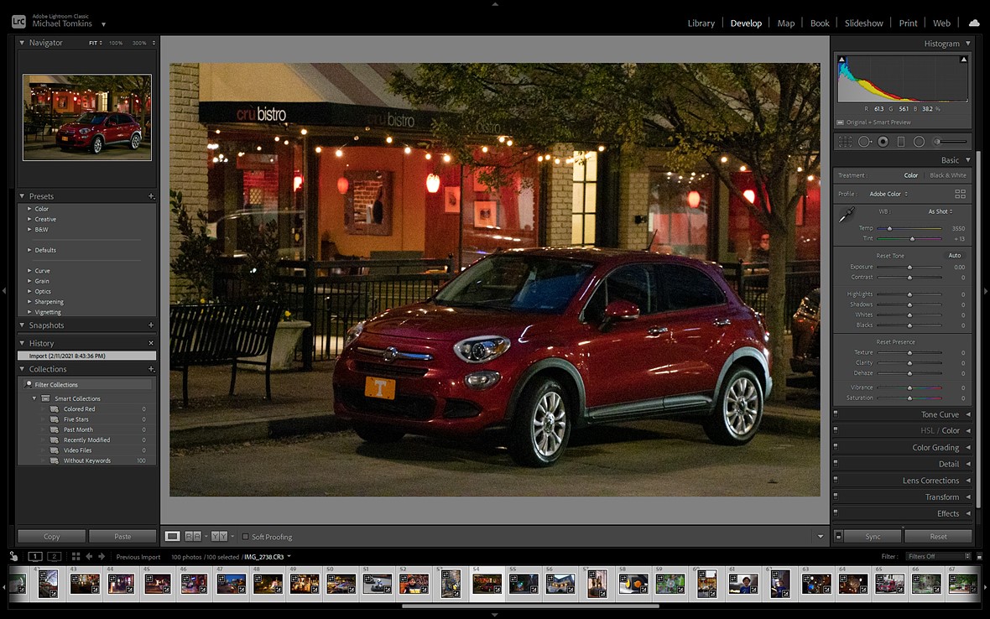The width and height of the screenshot is (990, 619).
Task: Select the Crop Overlay tool icon
Action: (x=845, y=142)
